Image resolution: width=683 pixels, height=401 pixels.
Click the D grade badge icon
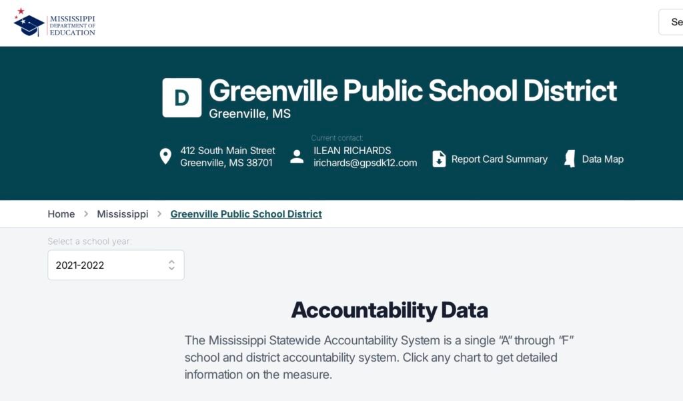(x=182, y=97)
